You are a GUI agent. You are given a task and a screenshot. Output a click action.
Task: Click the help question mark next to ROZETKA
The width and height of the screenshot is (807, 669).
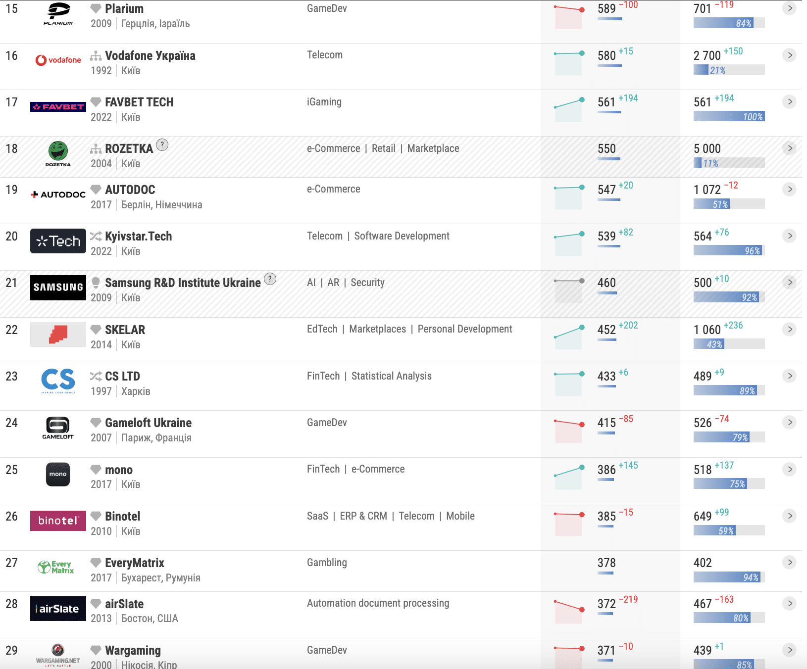pos(162,144)
